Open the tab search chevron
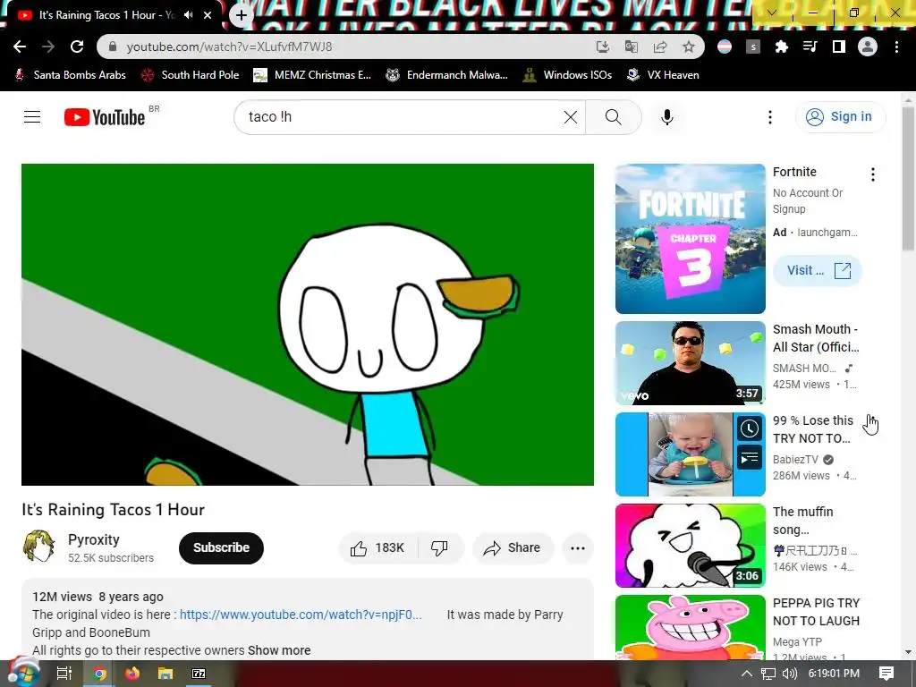Image resolution: width=916 pixels, height=687 pixels. [772, 13]
